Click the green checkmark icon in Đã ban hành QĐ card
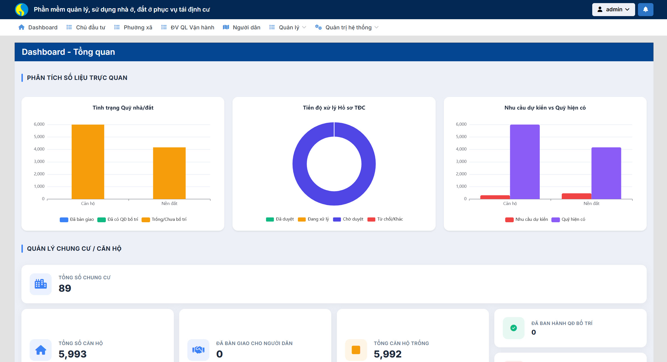This screenshot has width=667, height=362. tap(514, 328)
